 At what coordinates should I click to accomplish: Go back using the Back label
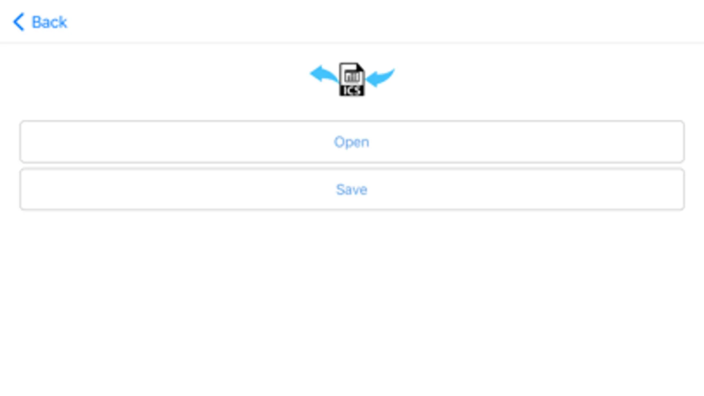click(49, 22)
